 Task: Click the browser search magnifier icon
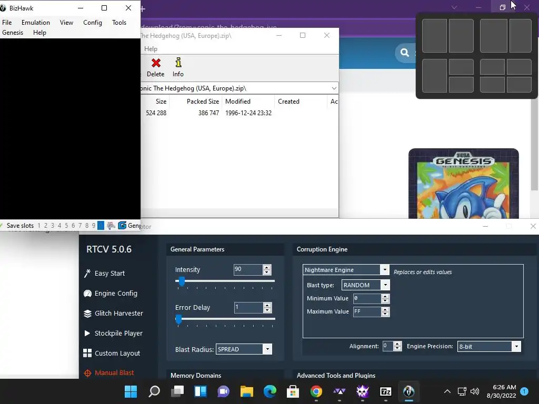coord(405,53)
